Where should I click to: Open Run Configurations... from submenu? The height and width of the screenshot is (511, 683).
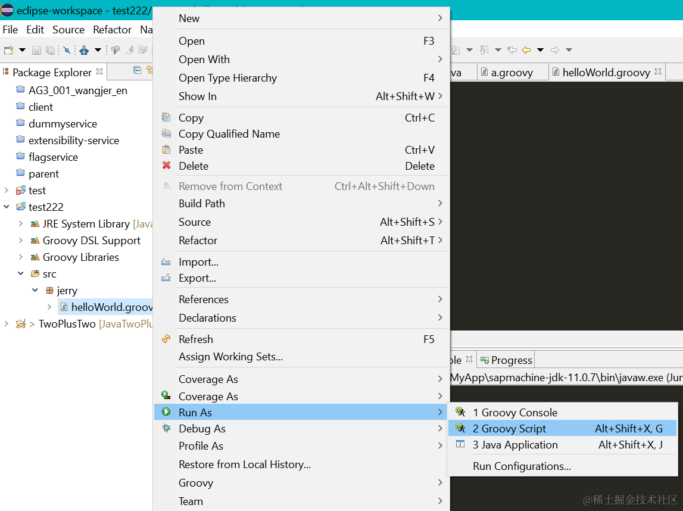pyautogui.click(x=562, y=466)
